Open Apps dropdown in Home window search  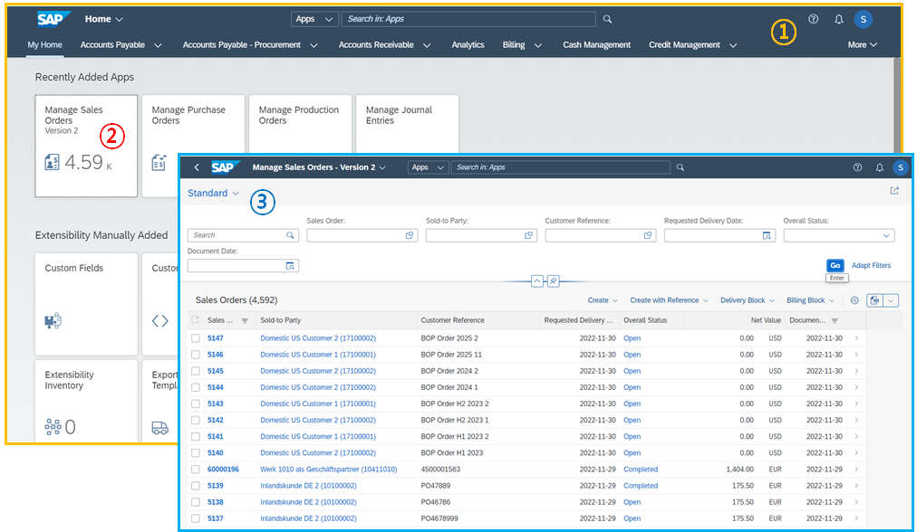pos(314,19)
